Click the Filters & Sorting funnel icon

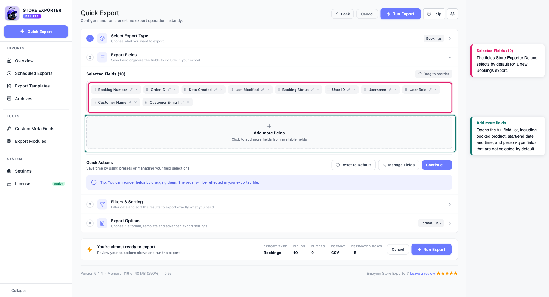102,204
